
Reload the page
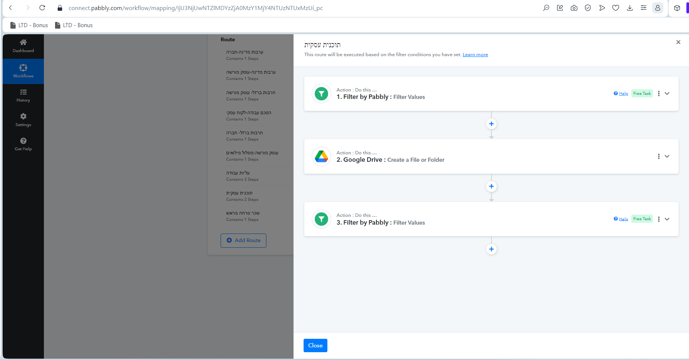click(42, 8)
